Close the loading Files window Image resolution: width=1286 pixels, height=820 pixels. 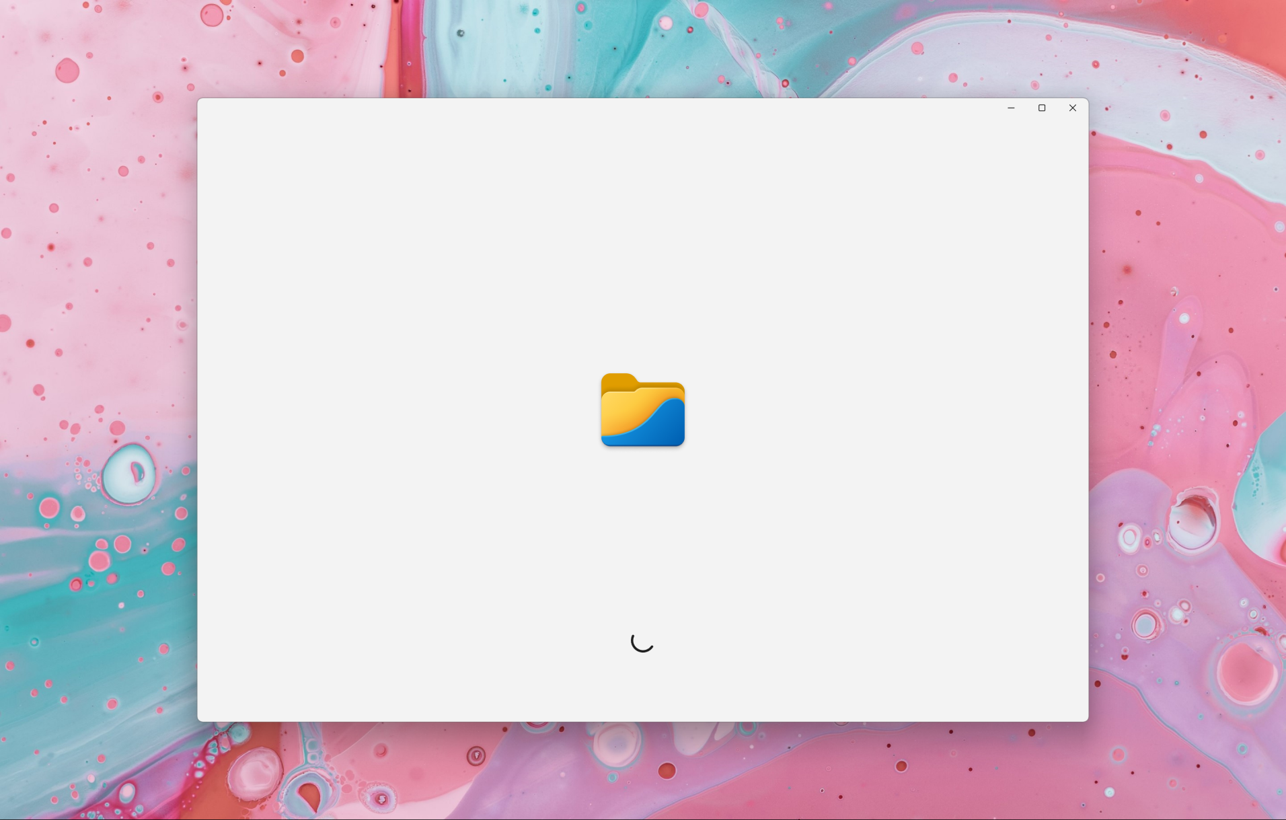pos(1072,108)
